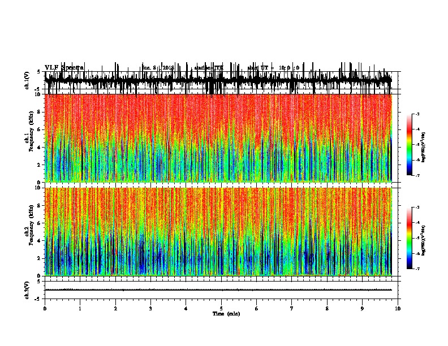
Task: Click the "10" tick on the time axis
Action: pyautogui.click(x=398, y=309)
